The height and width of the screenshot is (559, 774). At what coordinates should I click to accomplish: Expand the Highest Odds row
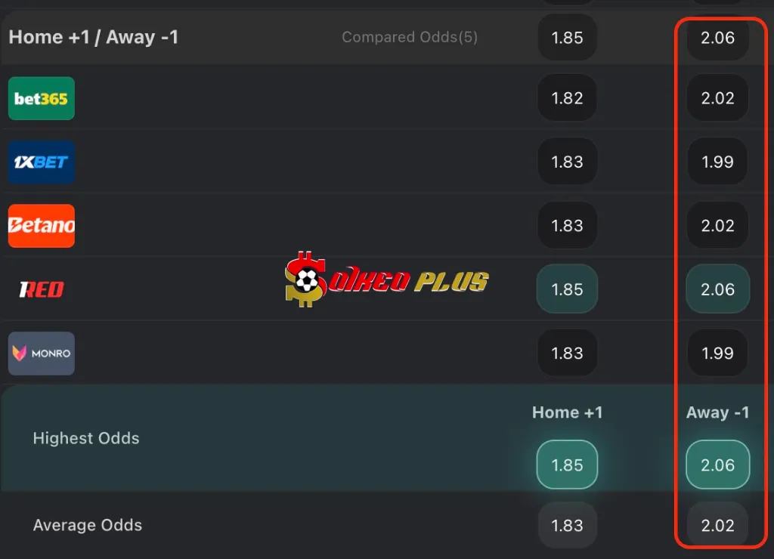point(86,438)
